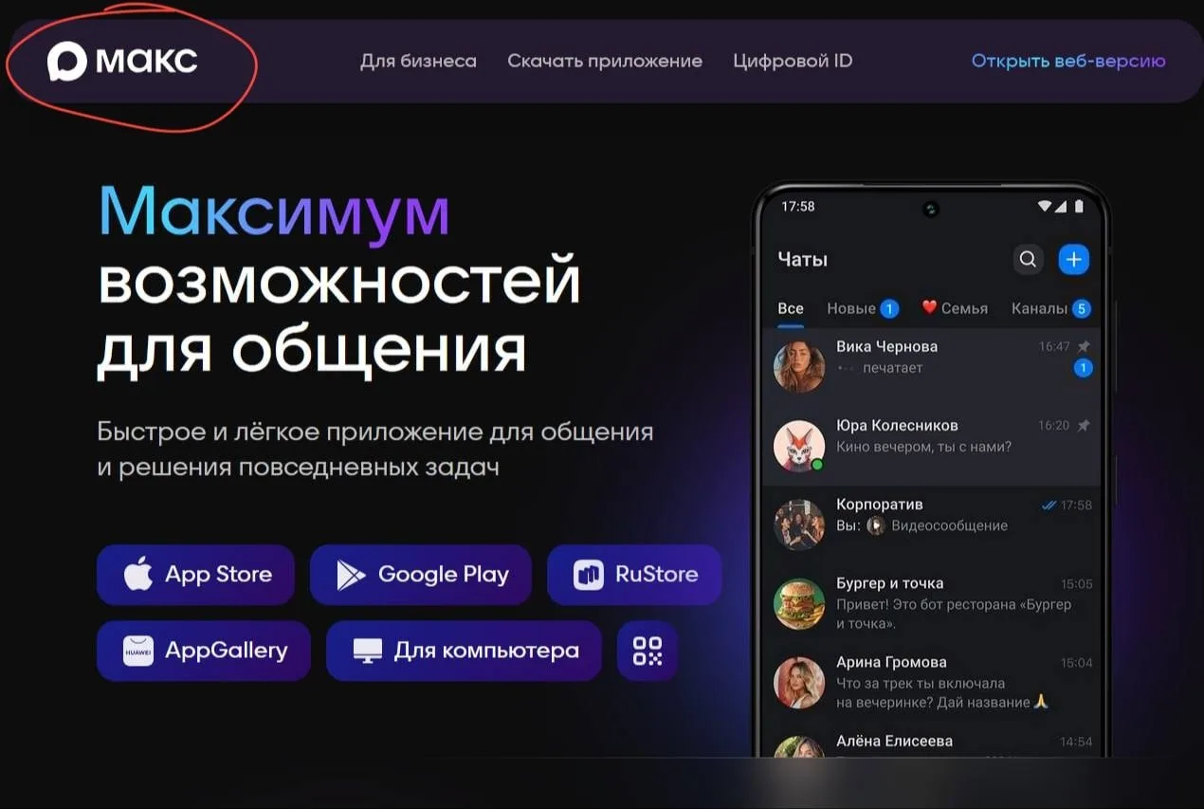The height and width of the screenshot is (809, 1204).
Task: Switch to the Семья tab
Action: (x=955, y=308)
